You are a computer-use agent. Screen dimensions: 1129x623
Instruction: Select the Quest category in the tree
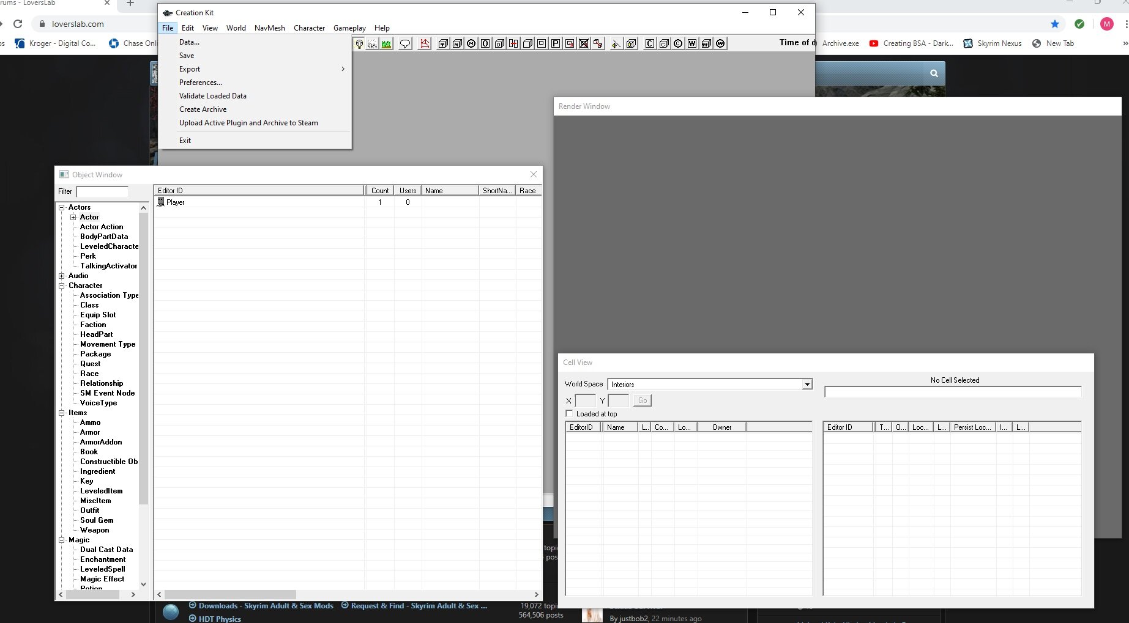pyautogui.click(x=91, y=364)
